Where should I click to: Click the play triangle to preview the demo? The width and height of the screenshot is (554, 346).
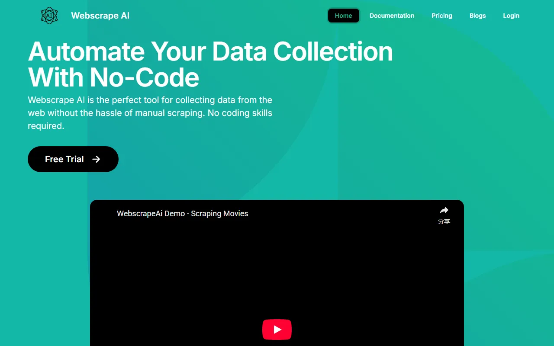click(277, 329)
